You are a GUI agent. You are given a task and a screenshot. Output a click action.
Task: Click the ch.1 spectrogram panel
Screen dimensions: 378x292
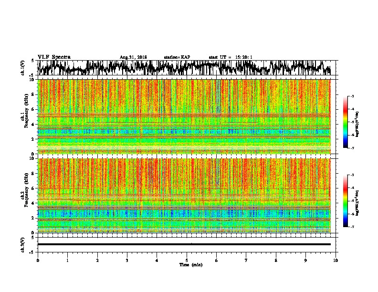(x=184, y=116)
